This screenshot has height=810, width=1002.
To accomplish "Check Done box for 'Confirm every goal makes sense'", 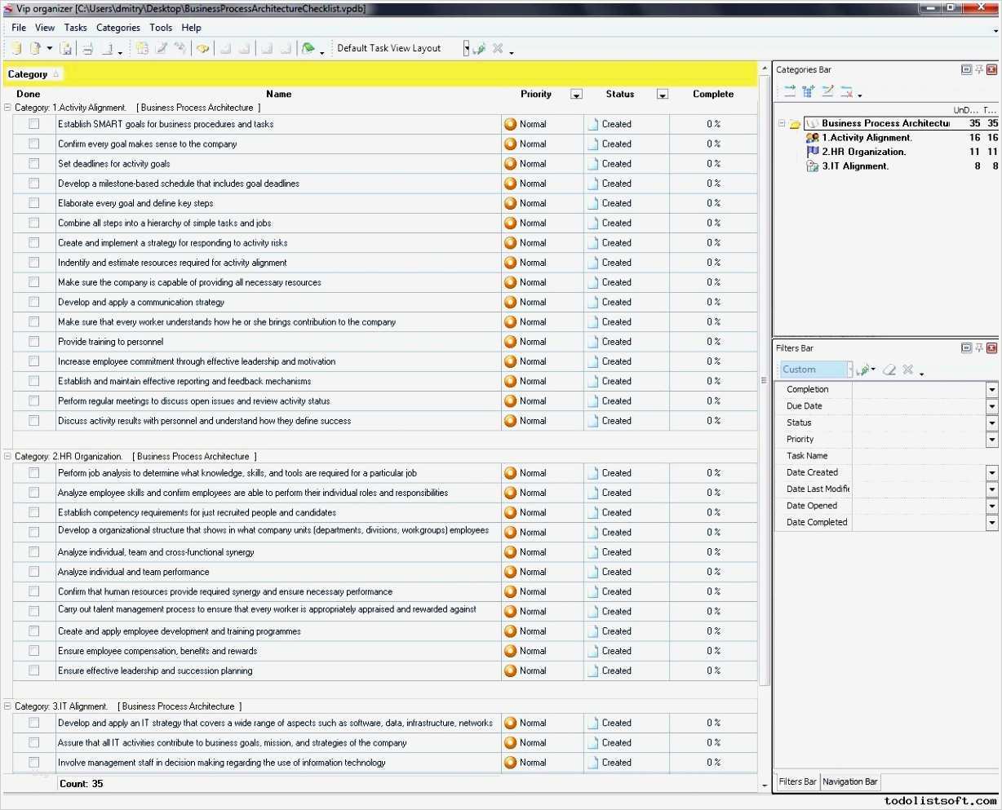I will 34,144.
